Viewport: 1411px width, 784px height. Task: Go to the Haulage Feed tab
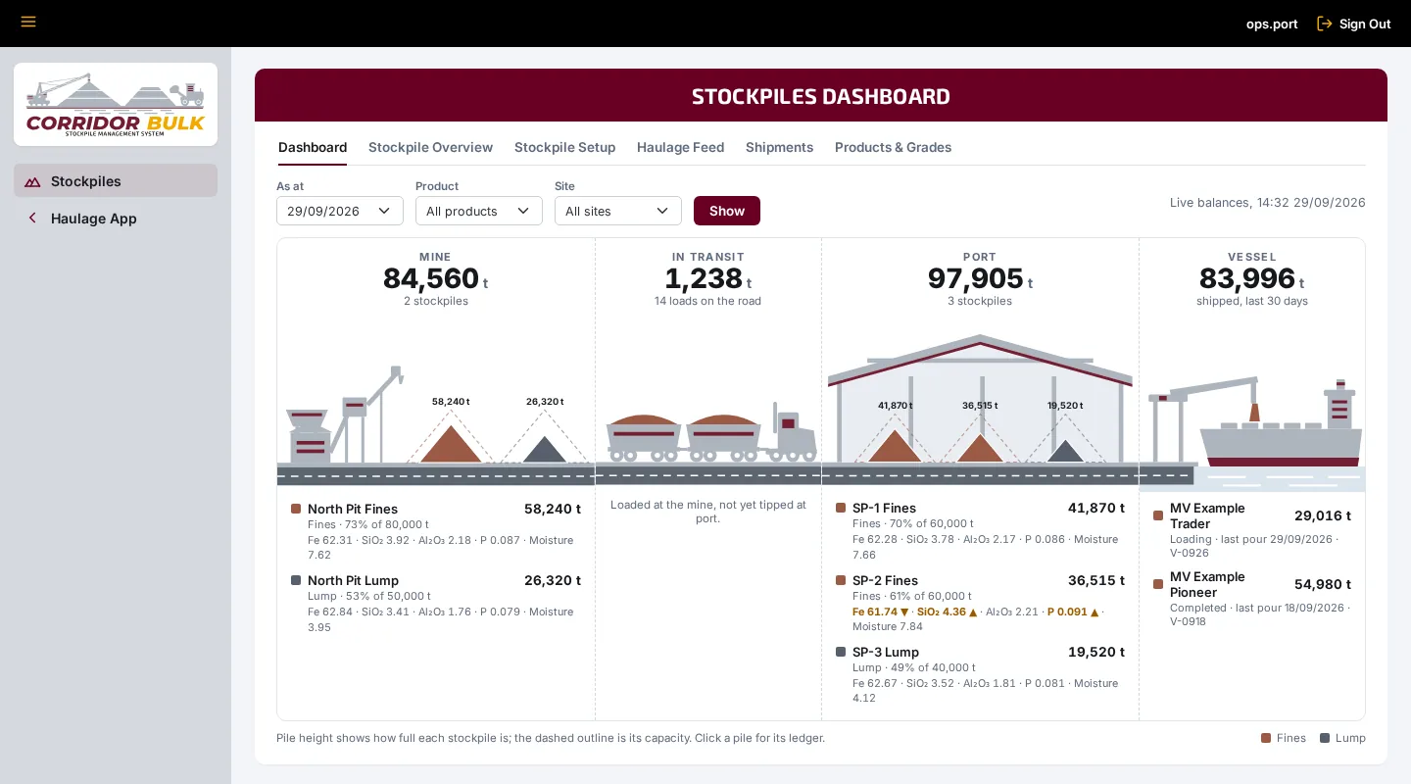(x=681, y=148)
